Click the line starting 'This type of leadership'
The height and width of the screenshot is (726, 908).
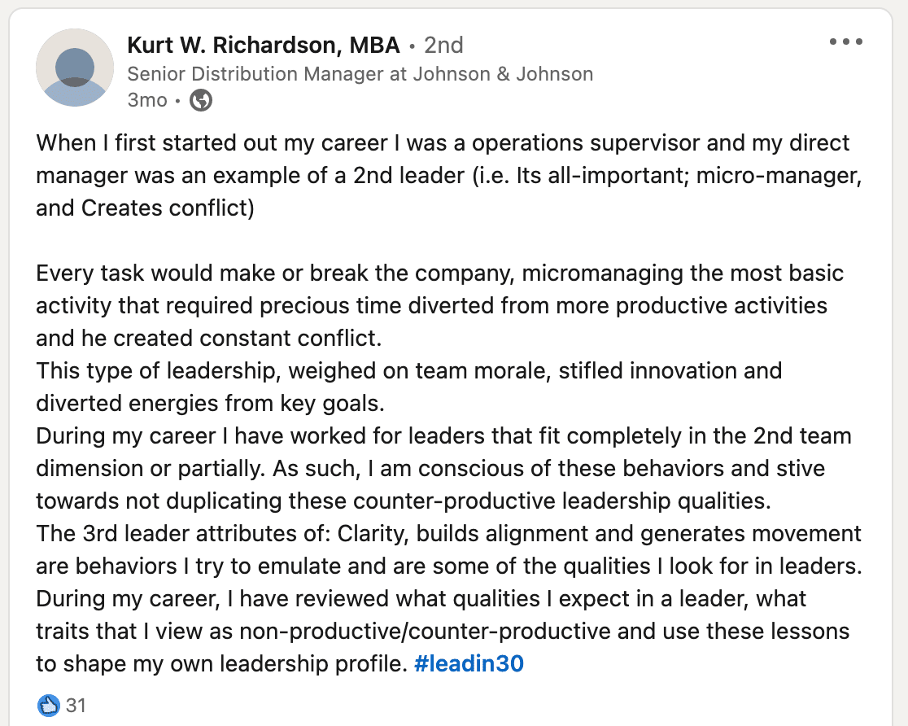408,371
